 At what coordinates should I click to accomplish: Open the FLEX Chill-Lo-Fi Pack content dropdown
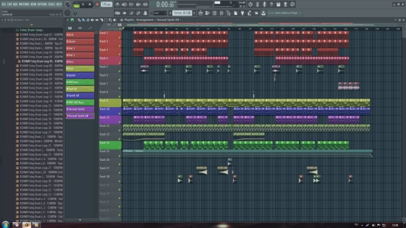[284, 13]
